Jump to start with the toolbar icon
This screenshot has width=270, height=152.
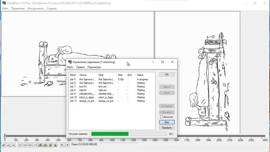pyautogui.click(x=20, y=145)
